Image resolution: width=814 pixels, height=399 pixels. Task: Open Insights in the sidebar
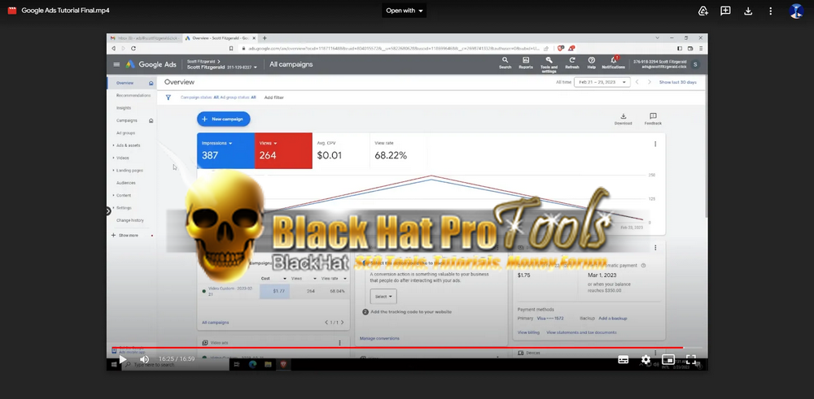(x=124, y=108)
